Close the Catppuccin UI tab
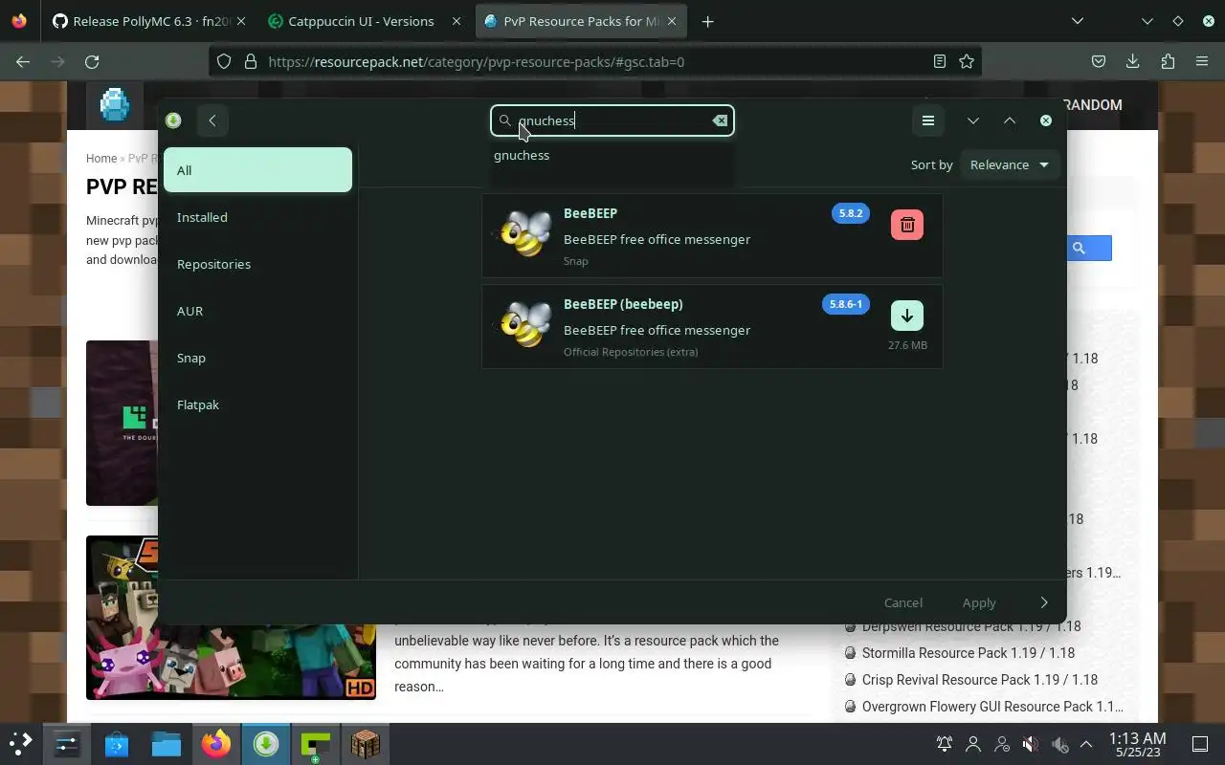The height and width of the screenshot is (765, 1225). point(455,21)
